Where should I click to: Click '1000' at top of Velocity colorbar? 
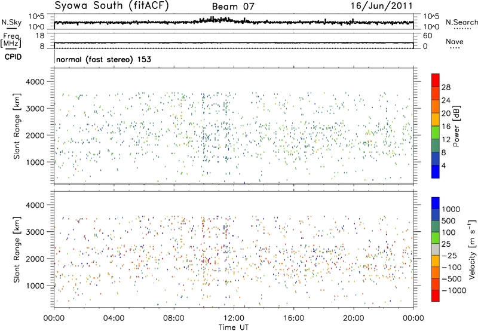coord(451,209)
